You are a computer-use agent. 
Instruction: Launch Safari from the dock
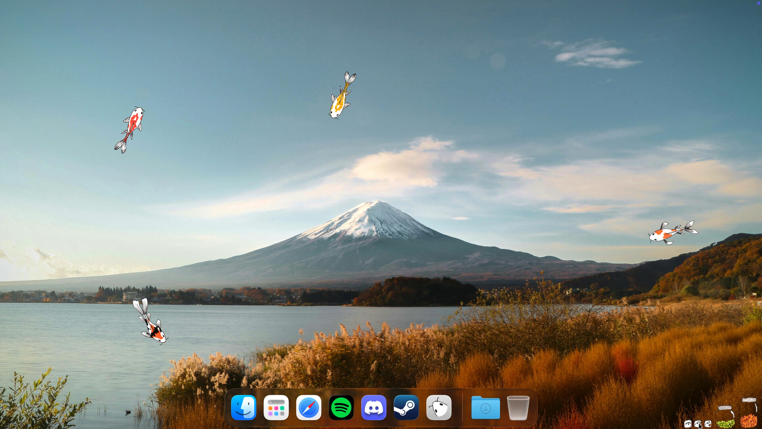(308, 407)
